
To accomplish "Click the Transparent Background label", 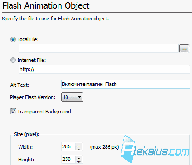I will (x=44, y=112).
